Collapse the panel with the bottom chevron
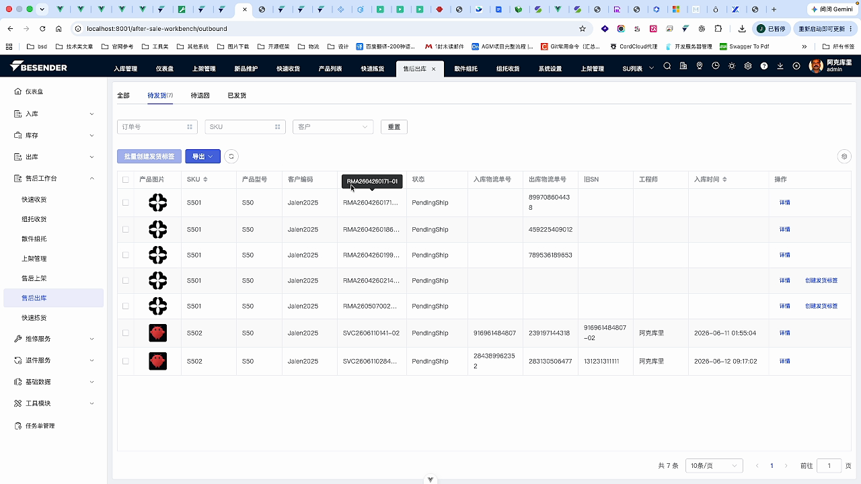The image size is (861, 484). (430, 479)
